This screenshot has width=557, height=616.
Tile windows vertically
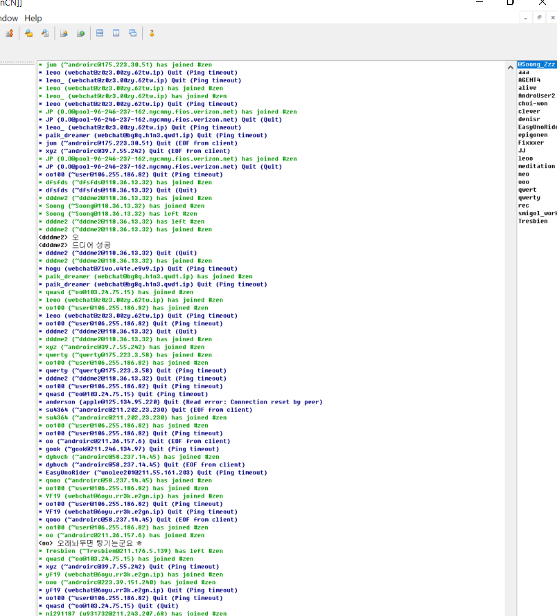click(x=116, y=33)
